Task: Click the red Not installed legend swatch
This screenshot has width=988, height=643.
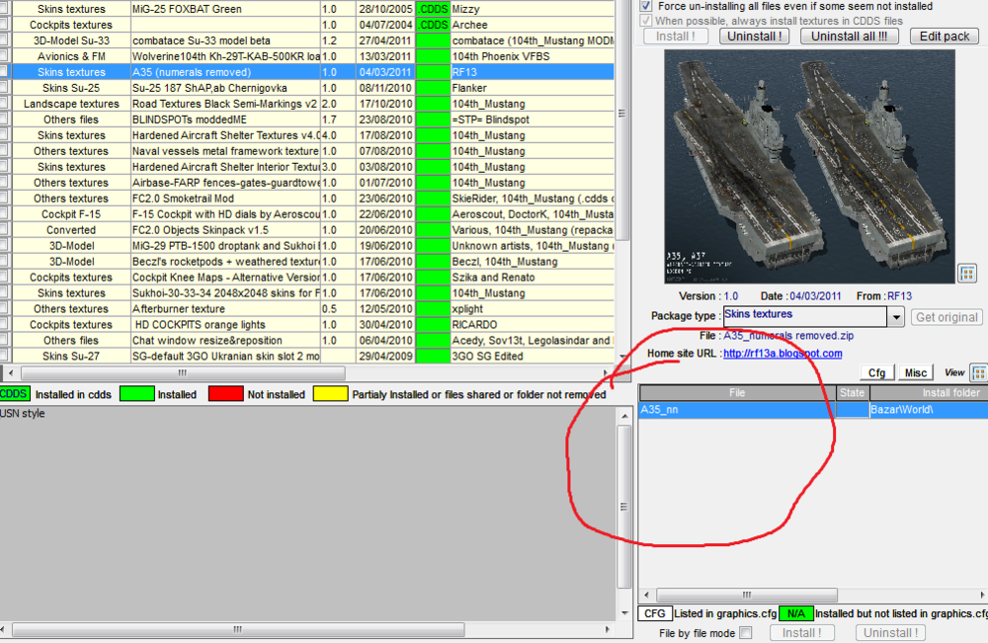Action: click(225, 394)
